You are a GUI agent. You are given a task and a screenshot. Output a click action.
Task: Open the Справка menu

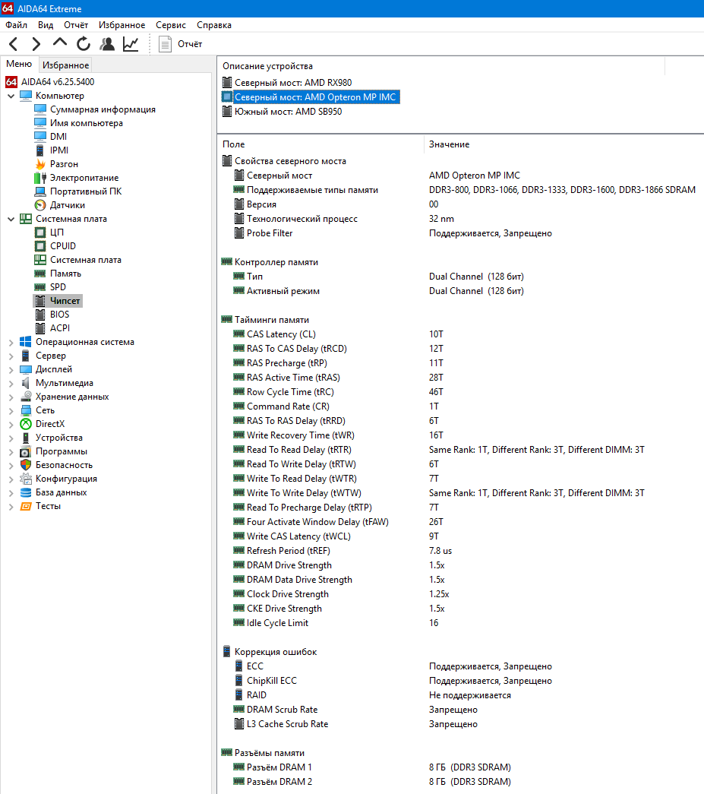coord(214,25)
